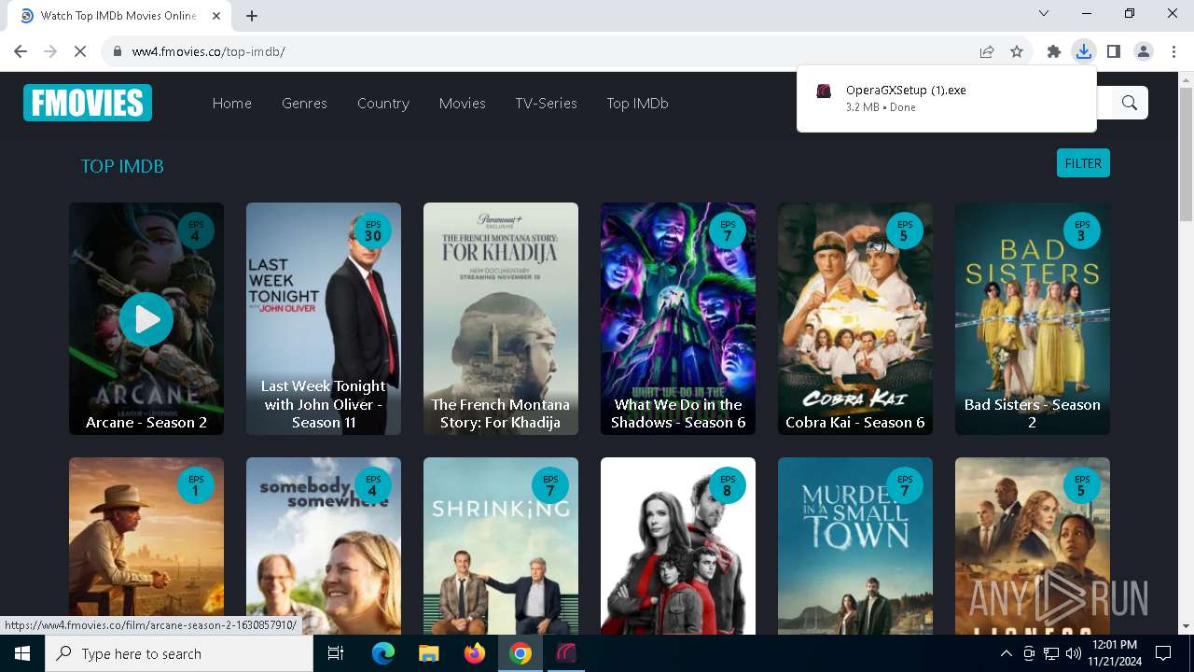The width and height of the screenshot is (1194, 672).
Task: Bookmark this page with the star icon
Action: 1017,51
